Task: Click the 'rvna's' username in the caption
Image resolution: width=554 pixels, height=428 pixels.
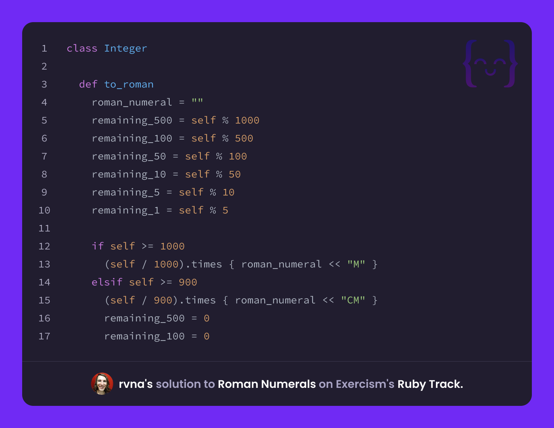Action: click(136, 384)
